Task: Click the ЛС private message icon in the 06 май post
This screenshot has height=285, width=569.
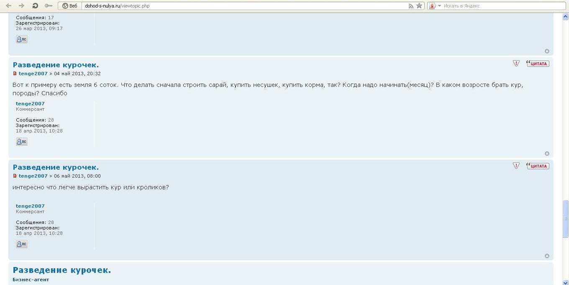Action: click(x=21, y=244)
